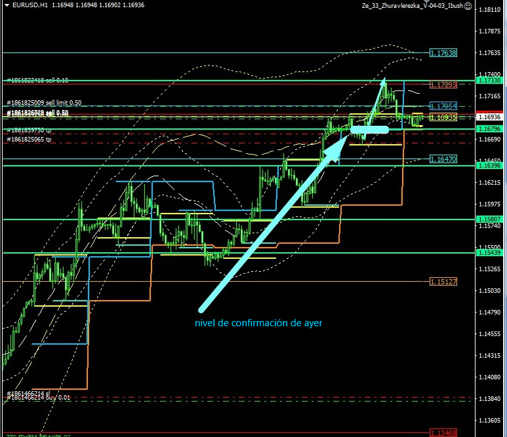Click the Expert Advisor smiley face icon
The width and height of the screenshot is (507, 437).
[x=468, y=5]
